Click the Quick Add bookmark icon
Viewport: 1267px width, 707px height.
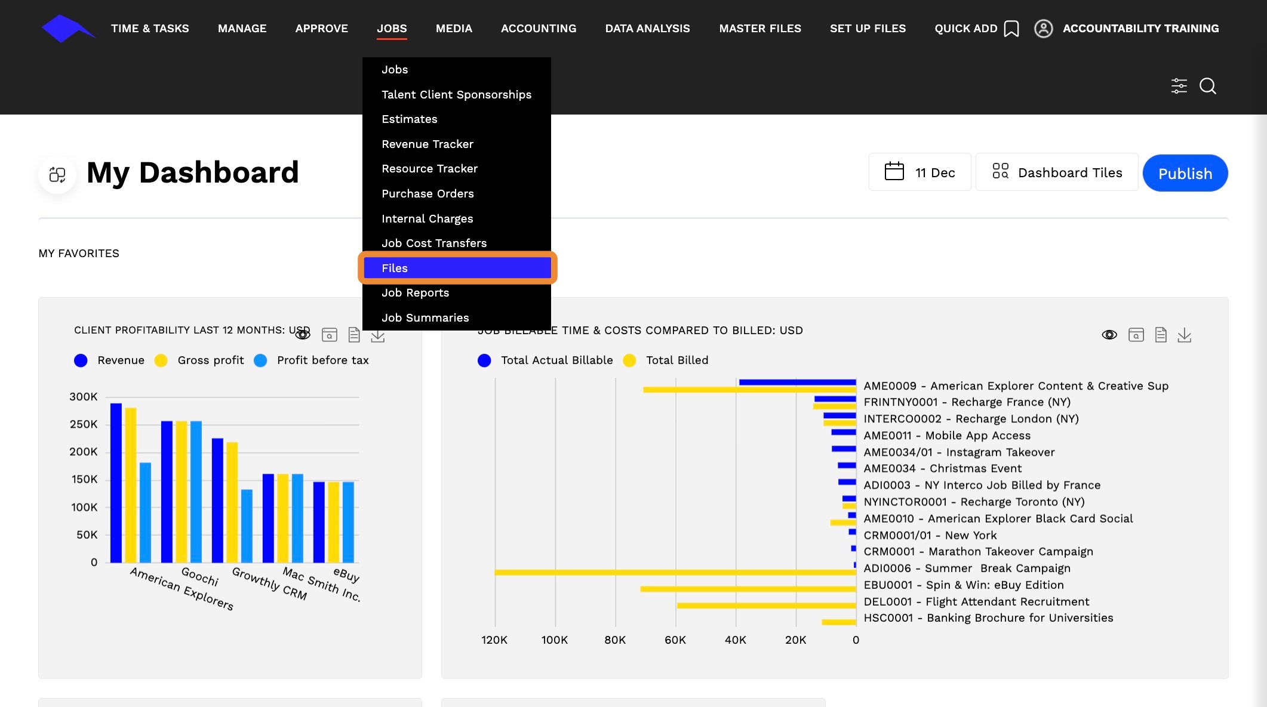[x=1011, y=29]
